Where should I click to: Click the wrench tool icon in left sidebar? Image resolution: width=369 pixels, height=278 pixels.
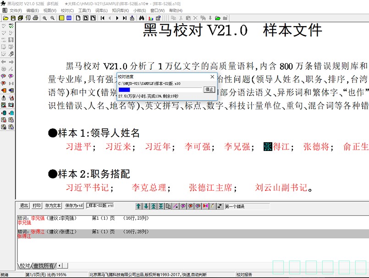point(11,54)
